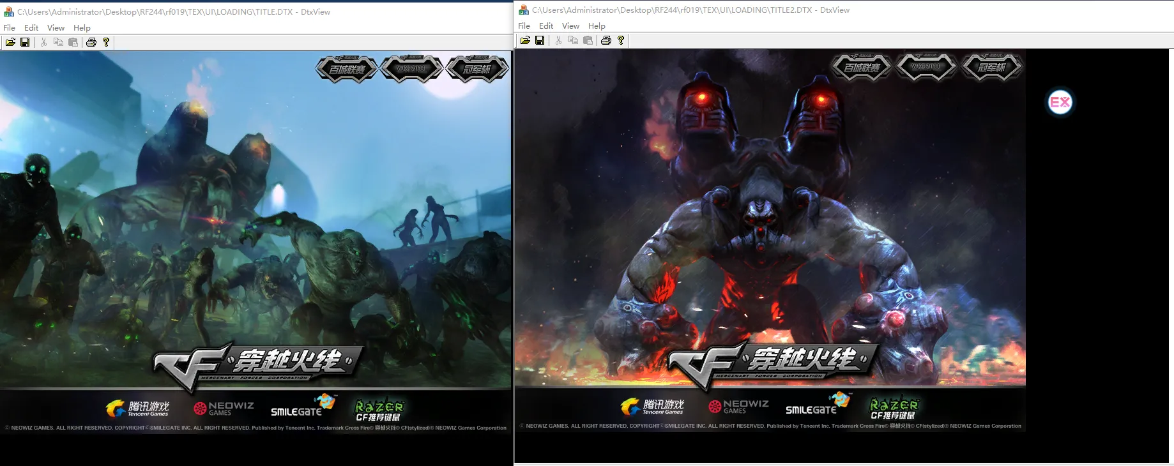Open the Help menu in TITLE.DTX window
Screen dimensions: 1174x466
82,28
